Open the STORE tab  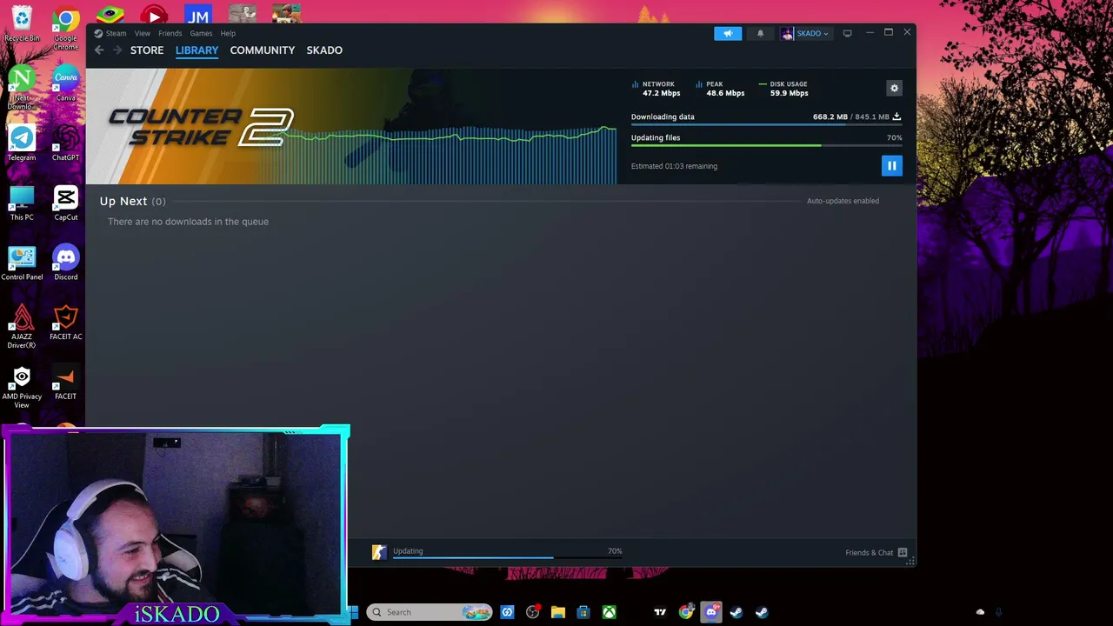(x=147, y=50)
